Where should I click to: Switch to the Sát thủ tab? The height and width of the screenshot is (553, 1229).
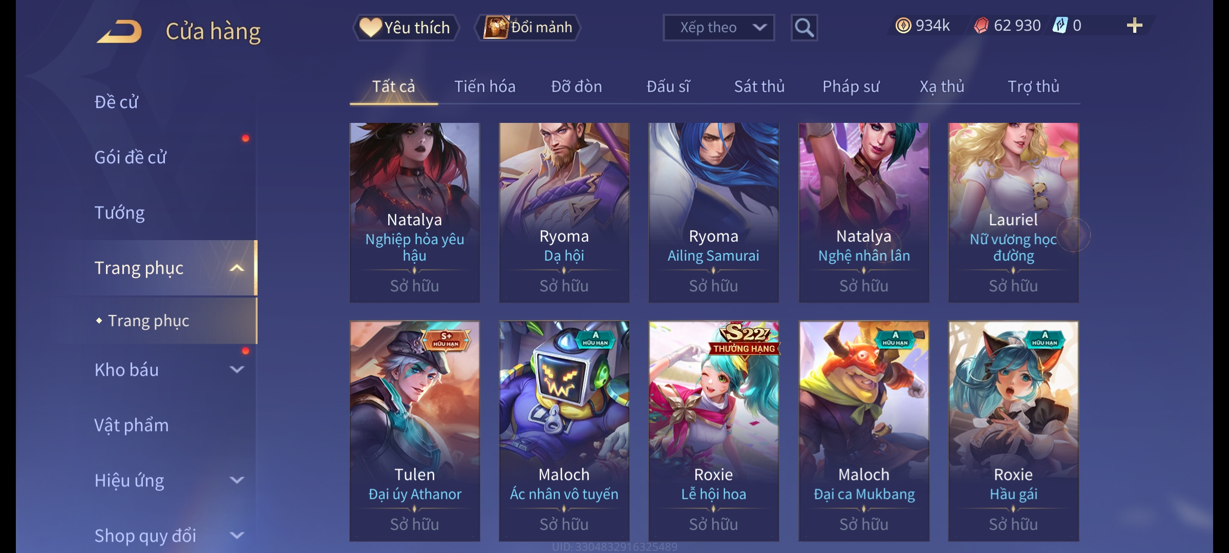click(759, 87)
